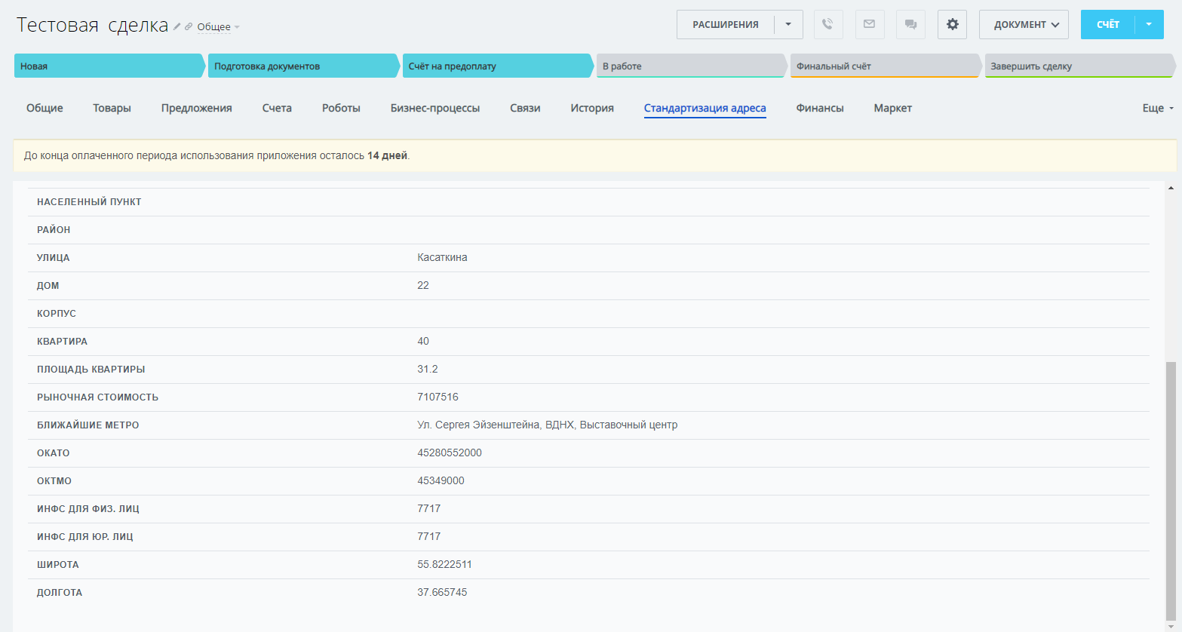
Task: Expand the arrow next to Счёт button
Action: click(x=1149, y=24)
